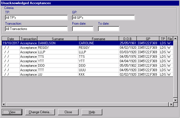
Task: Click the Forename column header
Action: point(98,39)
